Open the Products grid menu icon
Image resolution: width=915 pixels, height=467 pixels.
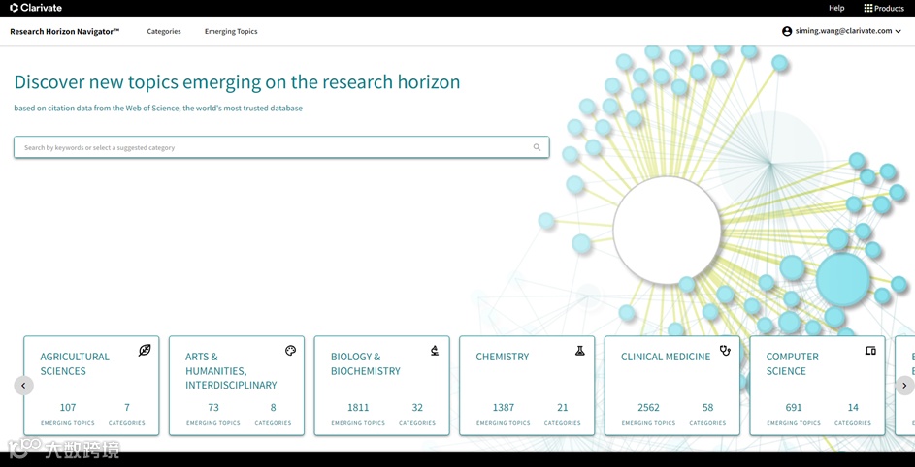[867, 8]
